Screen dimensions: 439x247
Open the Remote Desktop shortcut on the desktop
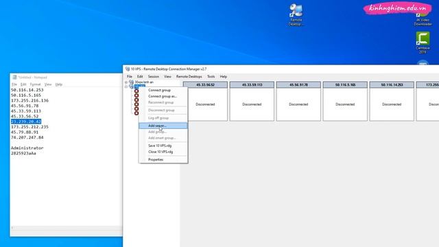(x=296, y=15)
